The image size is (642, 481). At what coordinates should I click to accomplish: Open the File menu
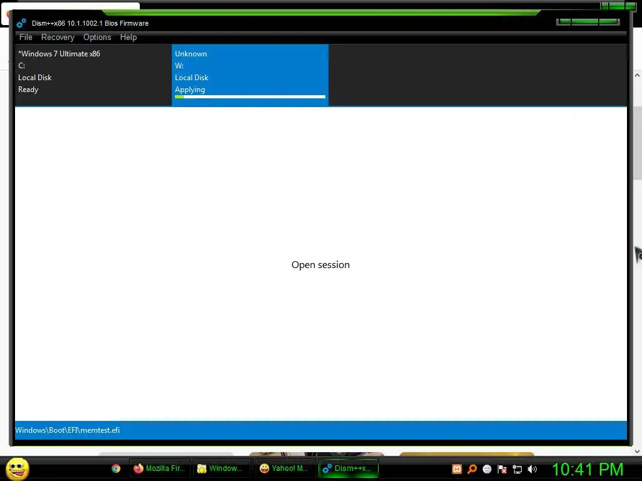click(26, 37)
